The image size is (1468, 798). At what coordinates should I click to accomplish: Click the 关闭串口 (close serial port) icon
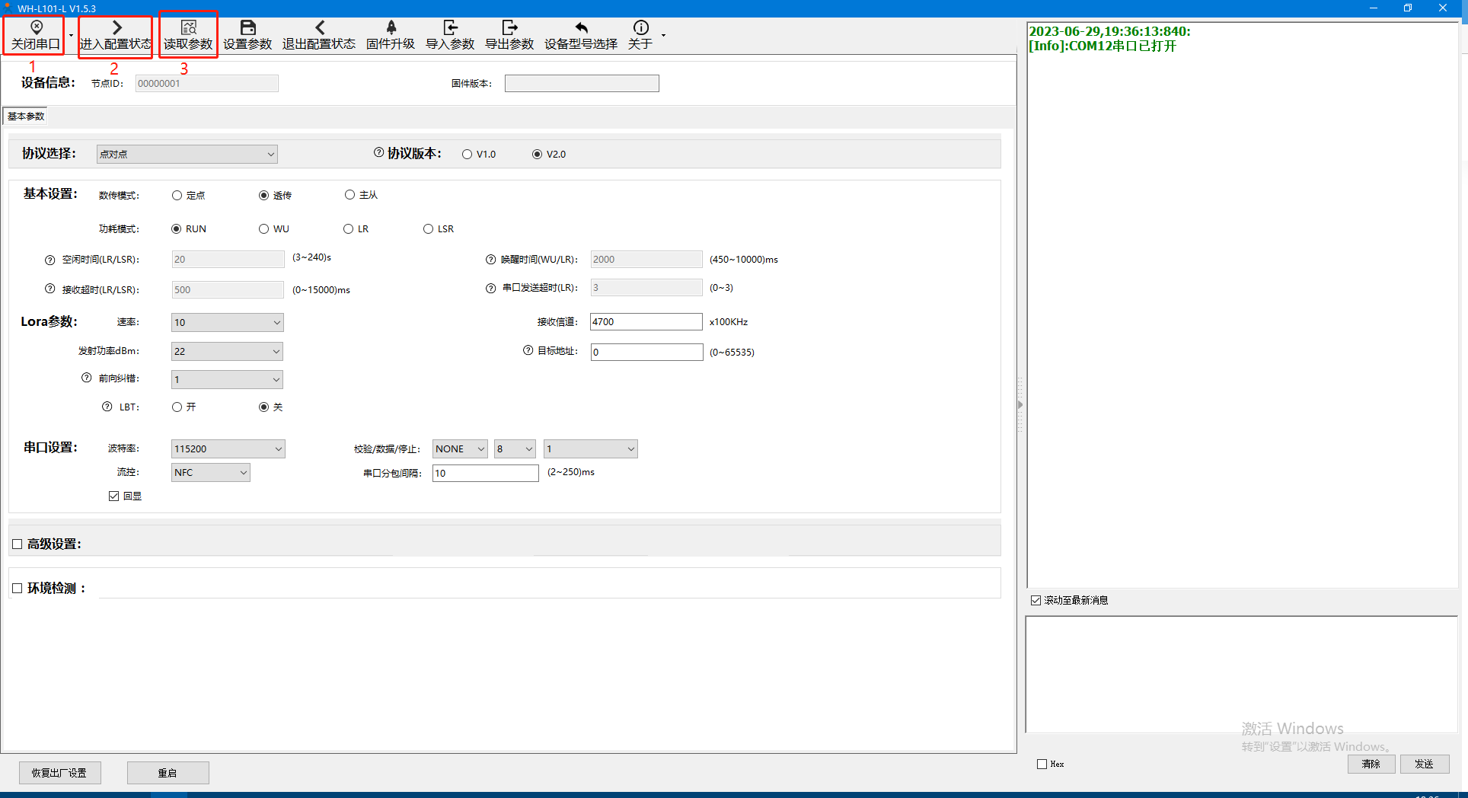[36, 28]
